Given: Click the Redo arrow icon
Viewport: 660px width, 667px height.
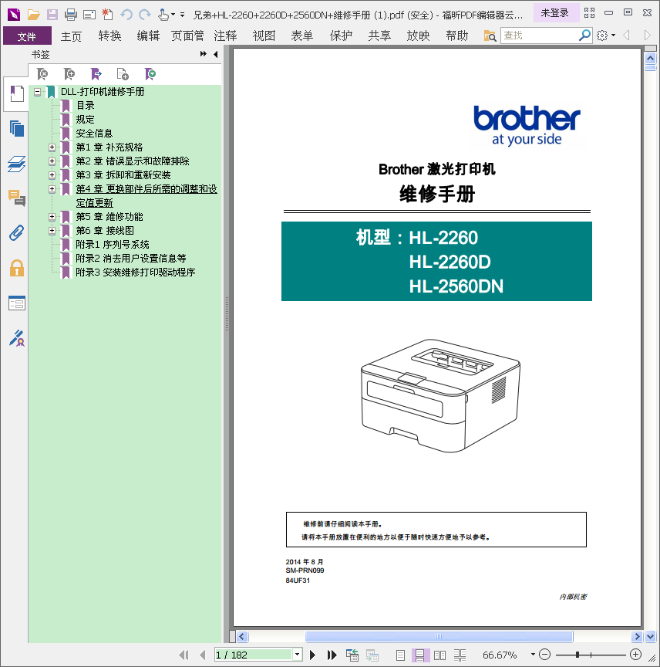Looking at the screenshot, I should pyautogui.click(x=145, y=15).
